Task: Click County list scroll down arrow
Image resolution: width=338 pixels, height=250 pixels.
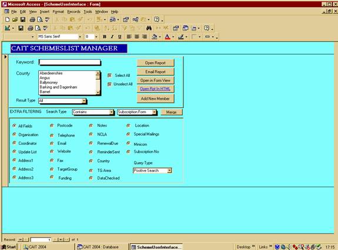Action: coord(98,92)
